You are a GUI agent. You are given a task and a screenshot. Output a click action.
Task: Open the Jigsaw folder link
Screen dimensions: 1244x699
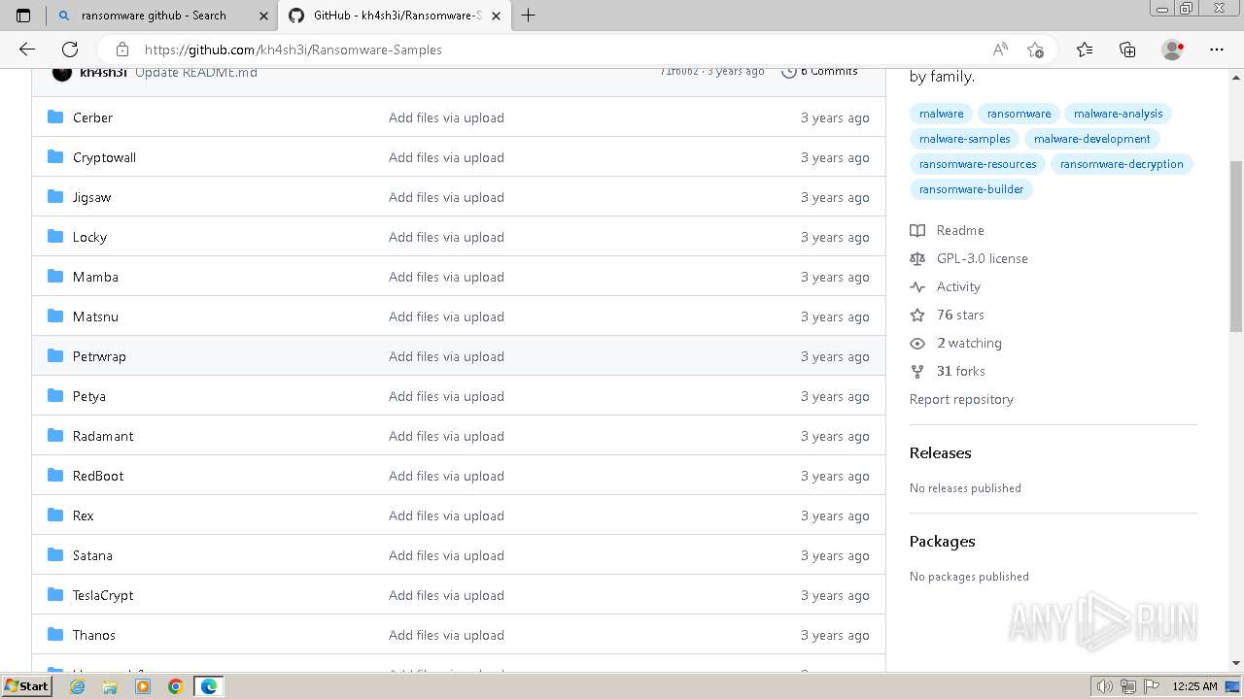pyautogui.click(x=91, y=197)
